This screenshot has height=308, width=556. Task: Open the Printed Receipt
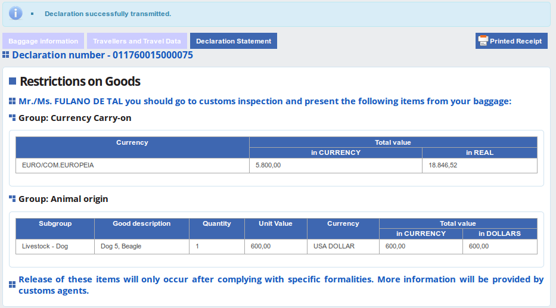[x=515, y=41]
